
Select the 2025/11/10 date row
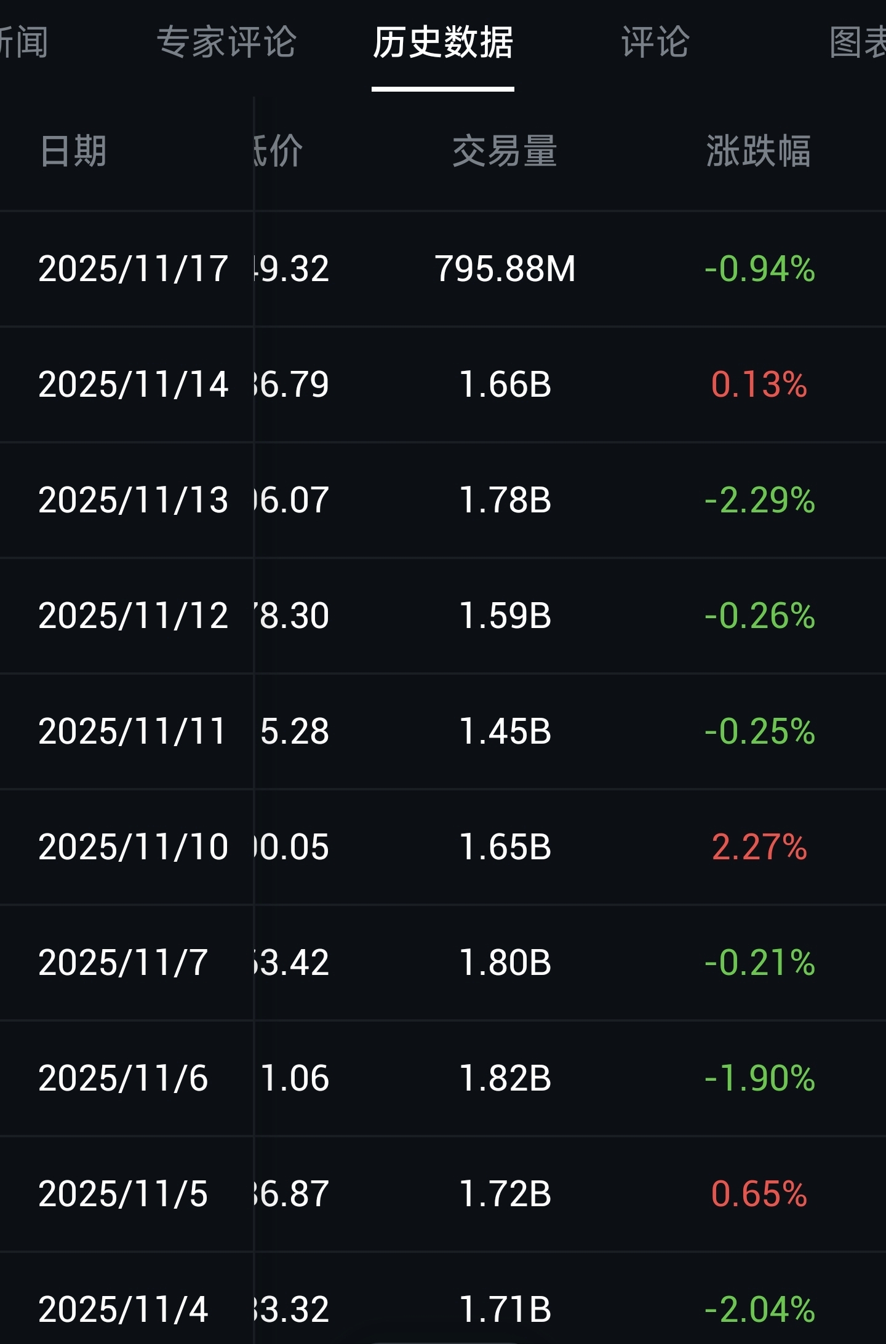[133, 847]
